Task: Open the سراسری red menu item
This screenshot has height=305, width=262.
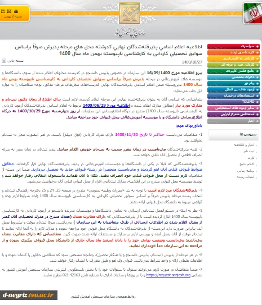Action: (233, 47)
